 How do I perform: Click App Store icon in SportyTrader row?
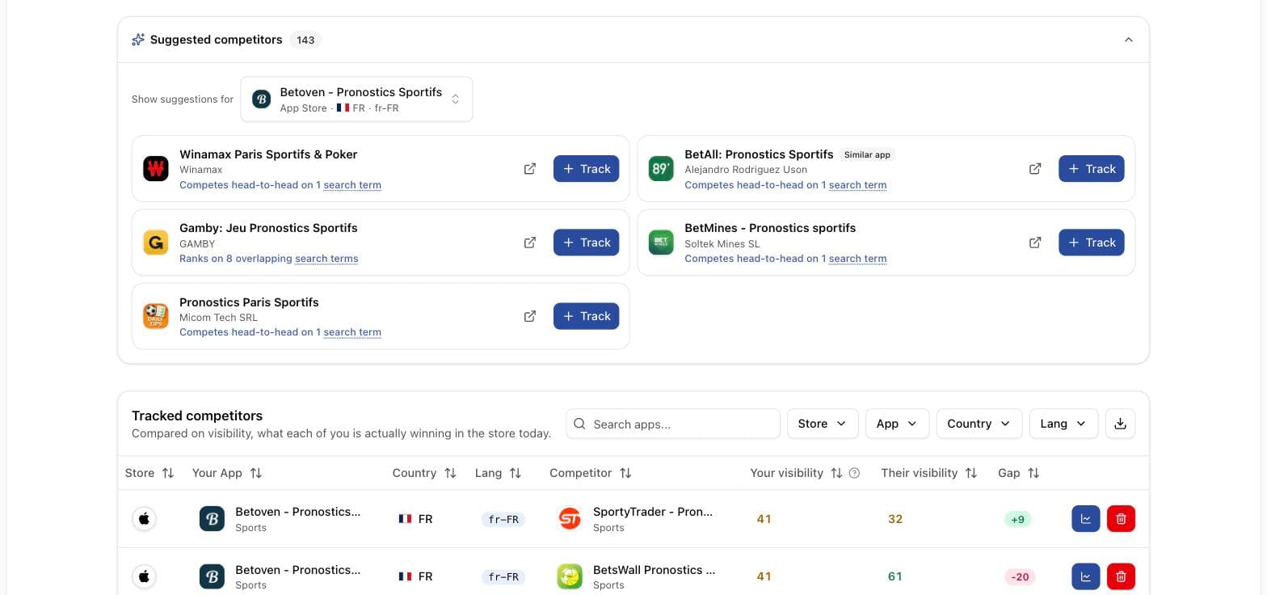(x=145, y=519)
